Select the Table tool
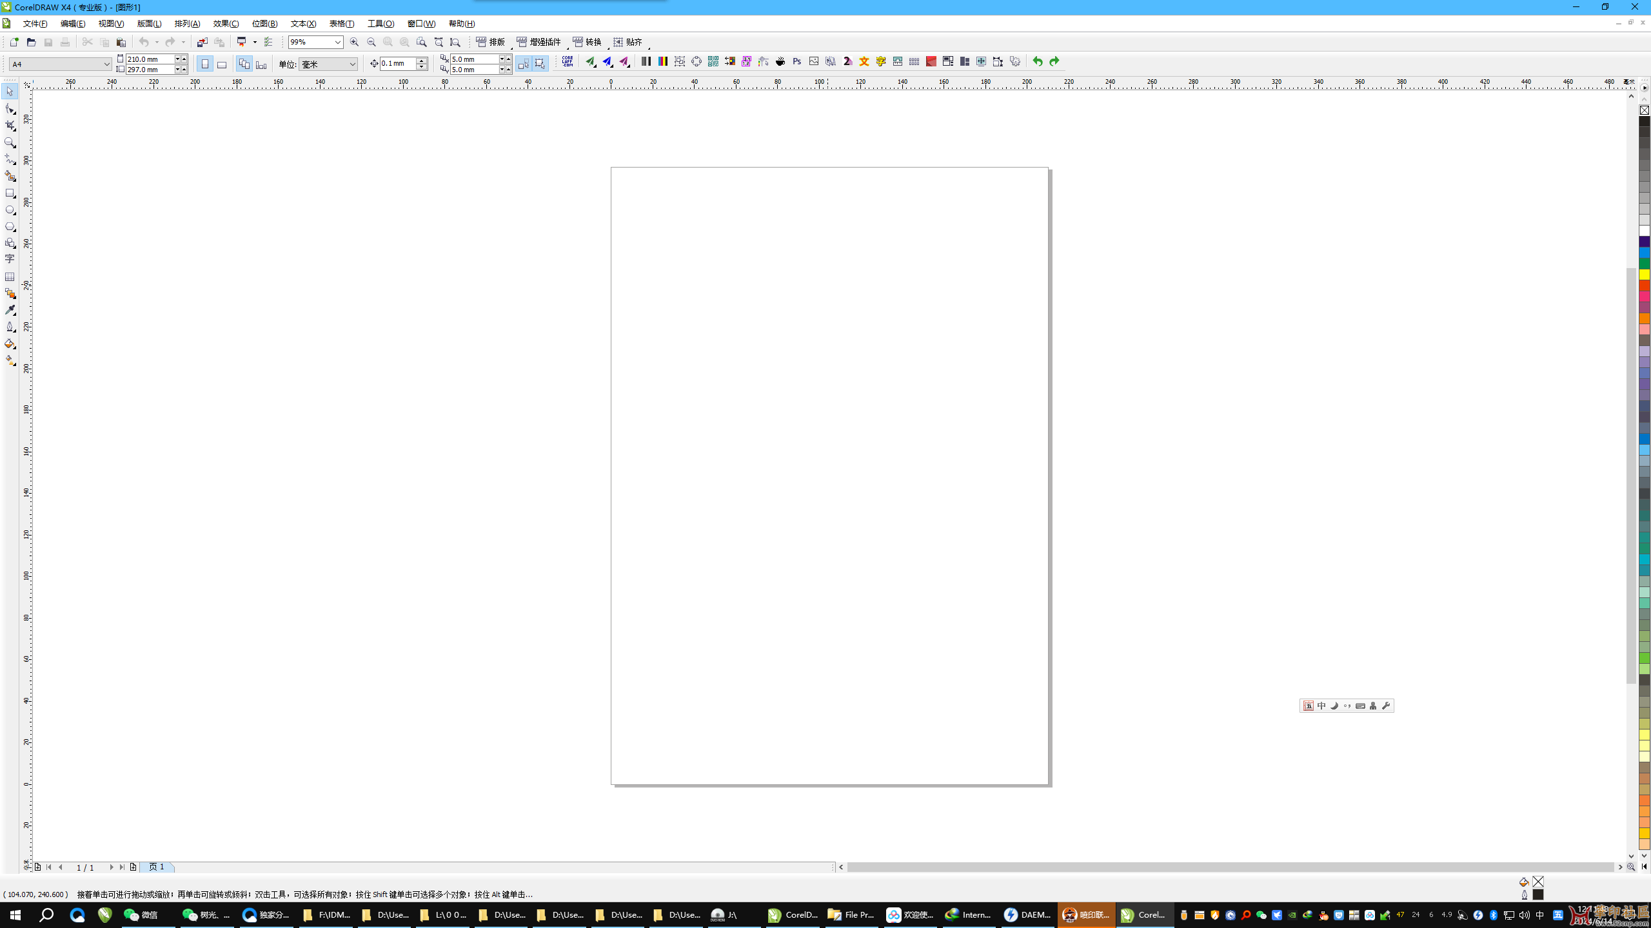The width and height of the screenshot is (1651, 928). click(10, 276)
